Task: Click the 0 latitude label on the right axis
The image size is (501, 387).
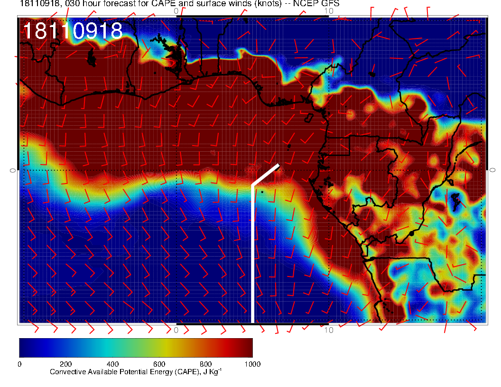Action: tap(492, 170)
